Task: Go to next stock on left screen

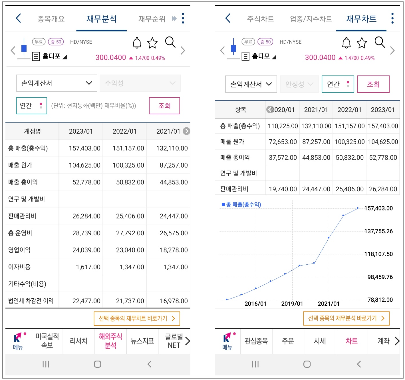Action: pyautogui.click(x=183, y=51)
